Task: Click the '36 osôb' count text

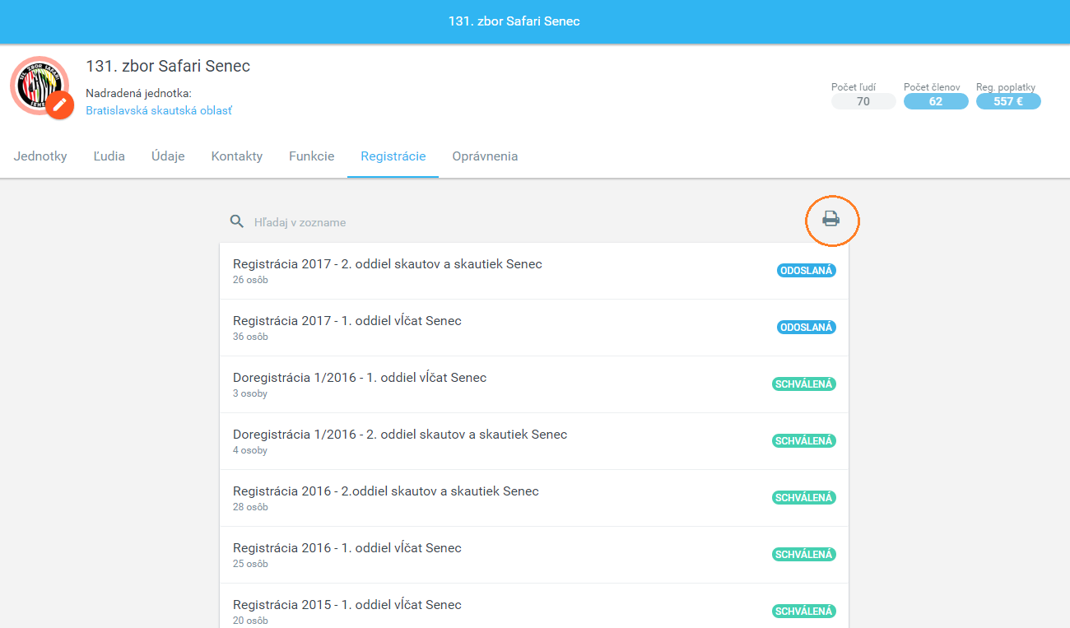Action: 250,337
